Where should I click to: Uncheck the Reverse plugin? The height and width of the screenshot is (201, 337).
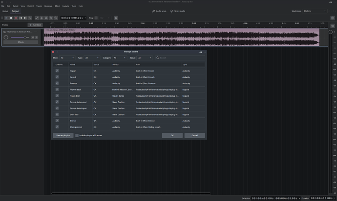coord(57,83)
